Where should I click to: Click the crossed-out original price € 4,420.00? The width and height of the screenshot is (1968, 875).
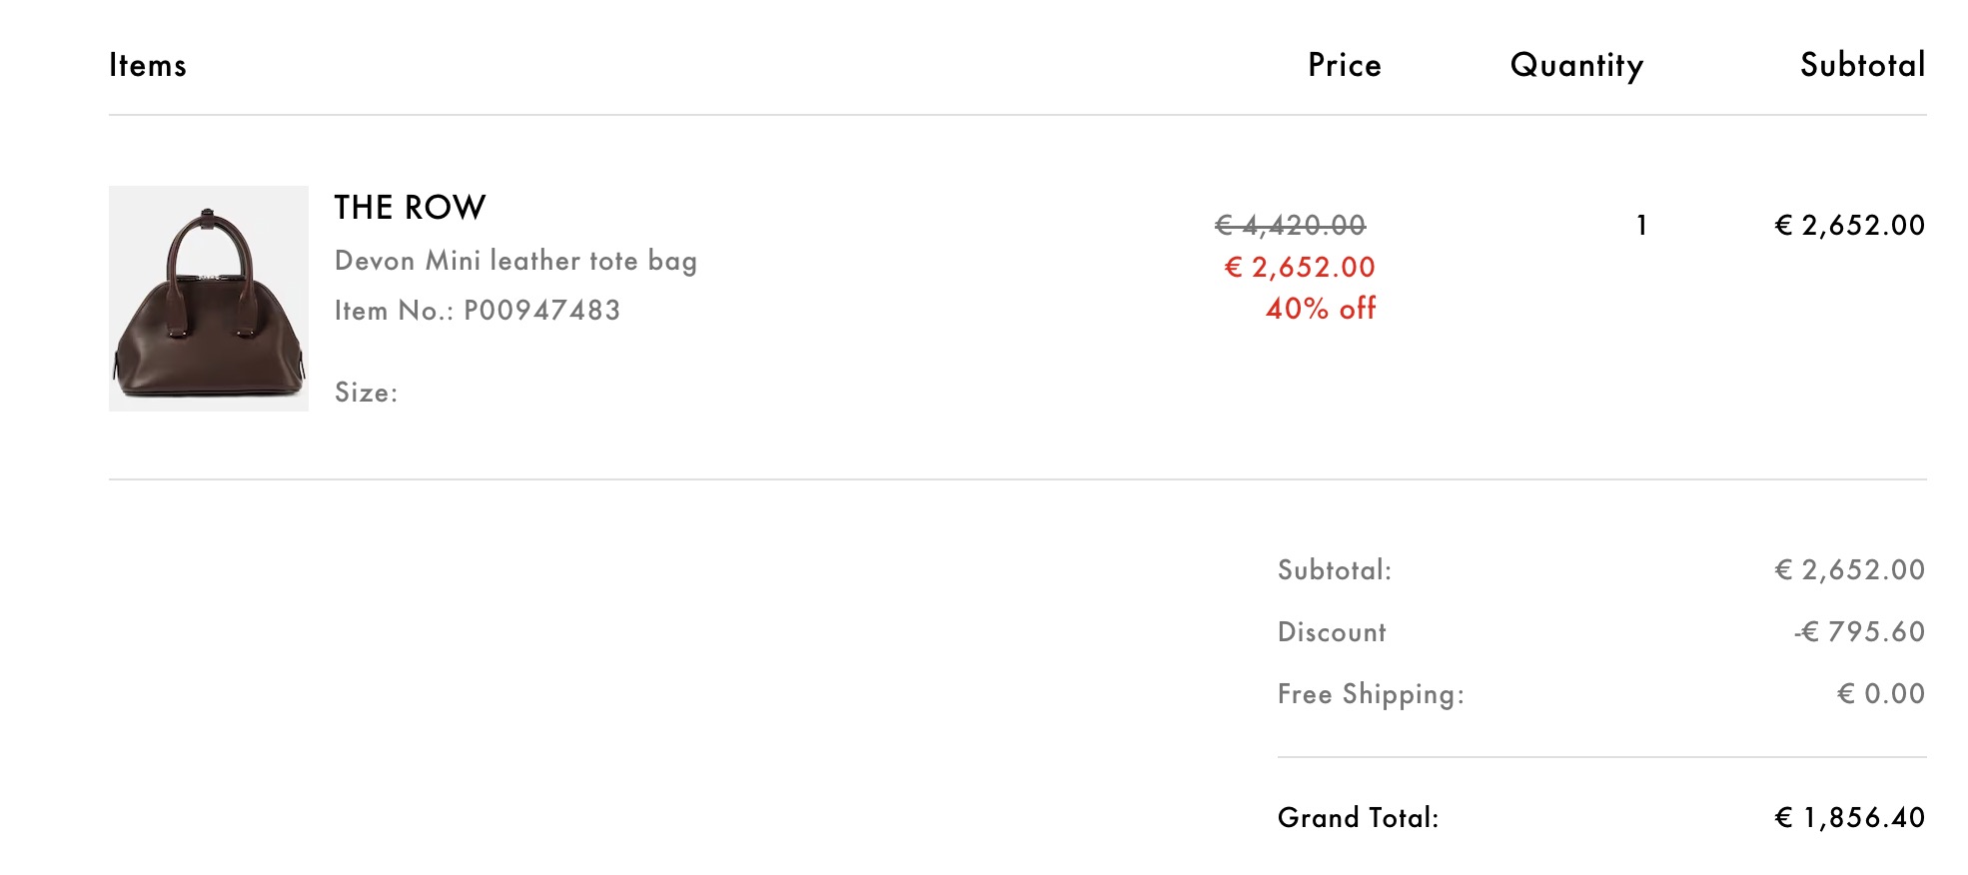pos(1290,226)
